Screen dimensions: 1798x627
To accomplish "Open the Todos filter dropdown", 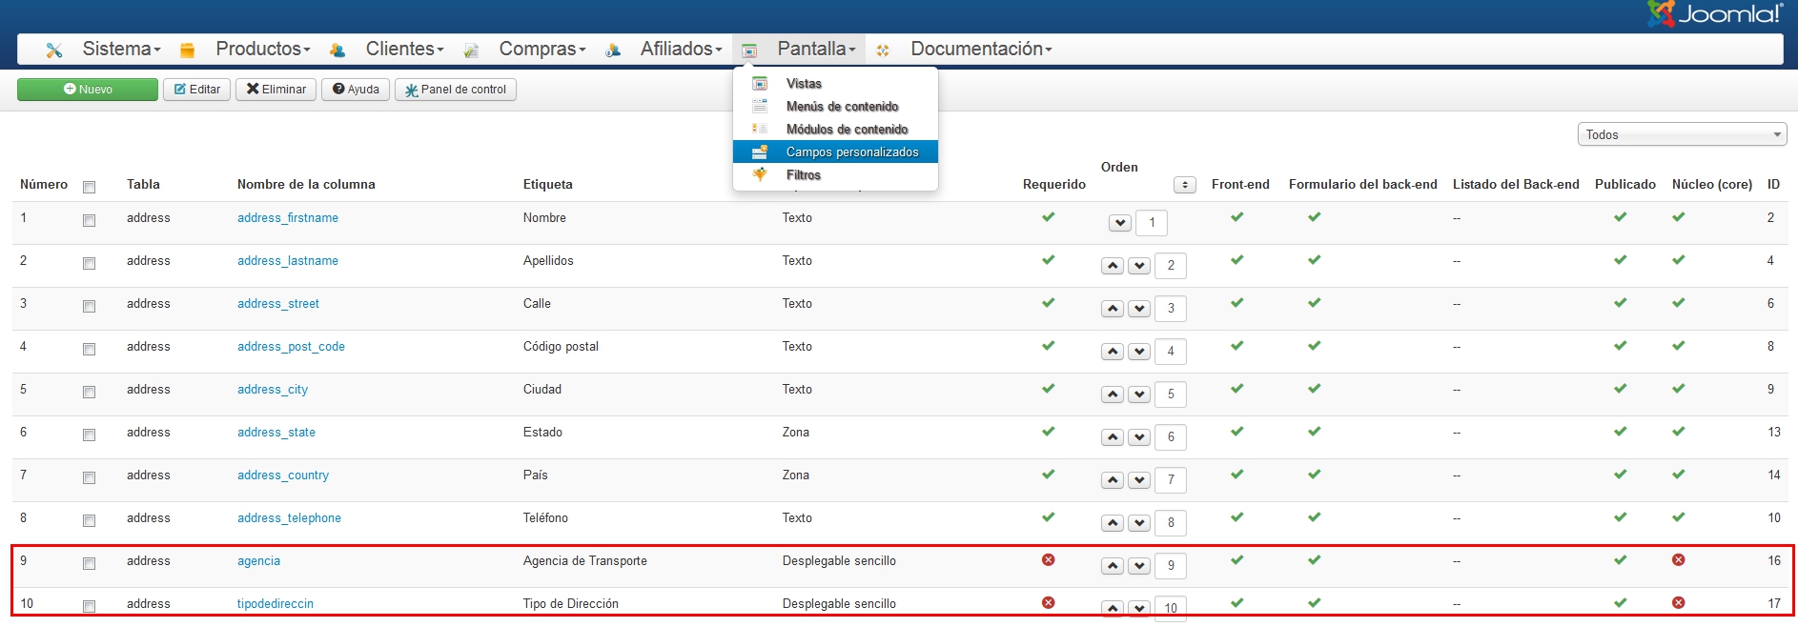I will click(x=1682, y=135).
